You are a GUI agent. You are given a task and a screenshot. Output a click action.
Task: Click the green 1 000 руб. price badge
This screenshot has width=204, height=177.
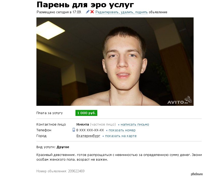tap(86, 113)
